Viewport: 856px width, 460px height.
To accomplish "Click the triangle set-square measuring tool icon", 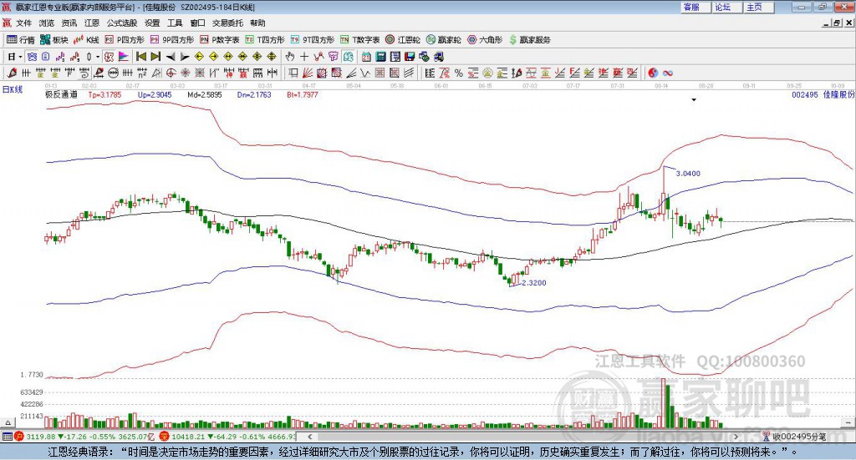I will click(156, 73).
